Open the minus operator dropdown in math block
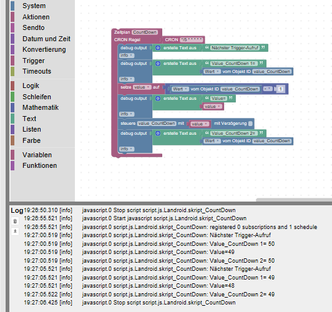Screen dimensions: 332x312 click(268, 89)
